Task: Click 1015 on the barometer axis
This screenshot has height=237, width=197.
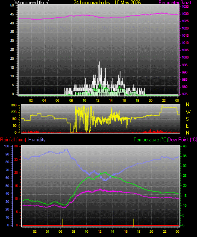Action: click(185, 35)
